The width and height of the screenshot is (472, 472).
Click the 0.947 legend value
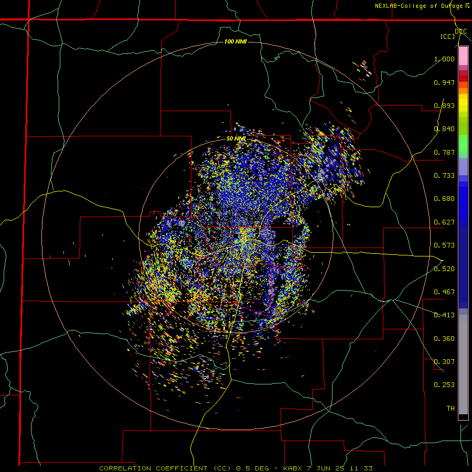[x=444, y=82]
